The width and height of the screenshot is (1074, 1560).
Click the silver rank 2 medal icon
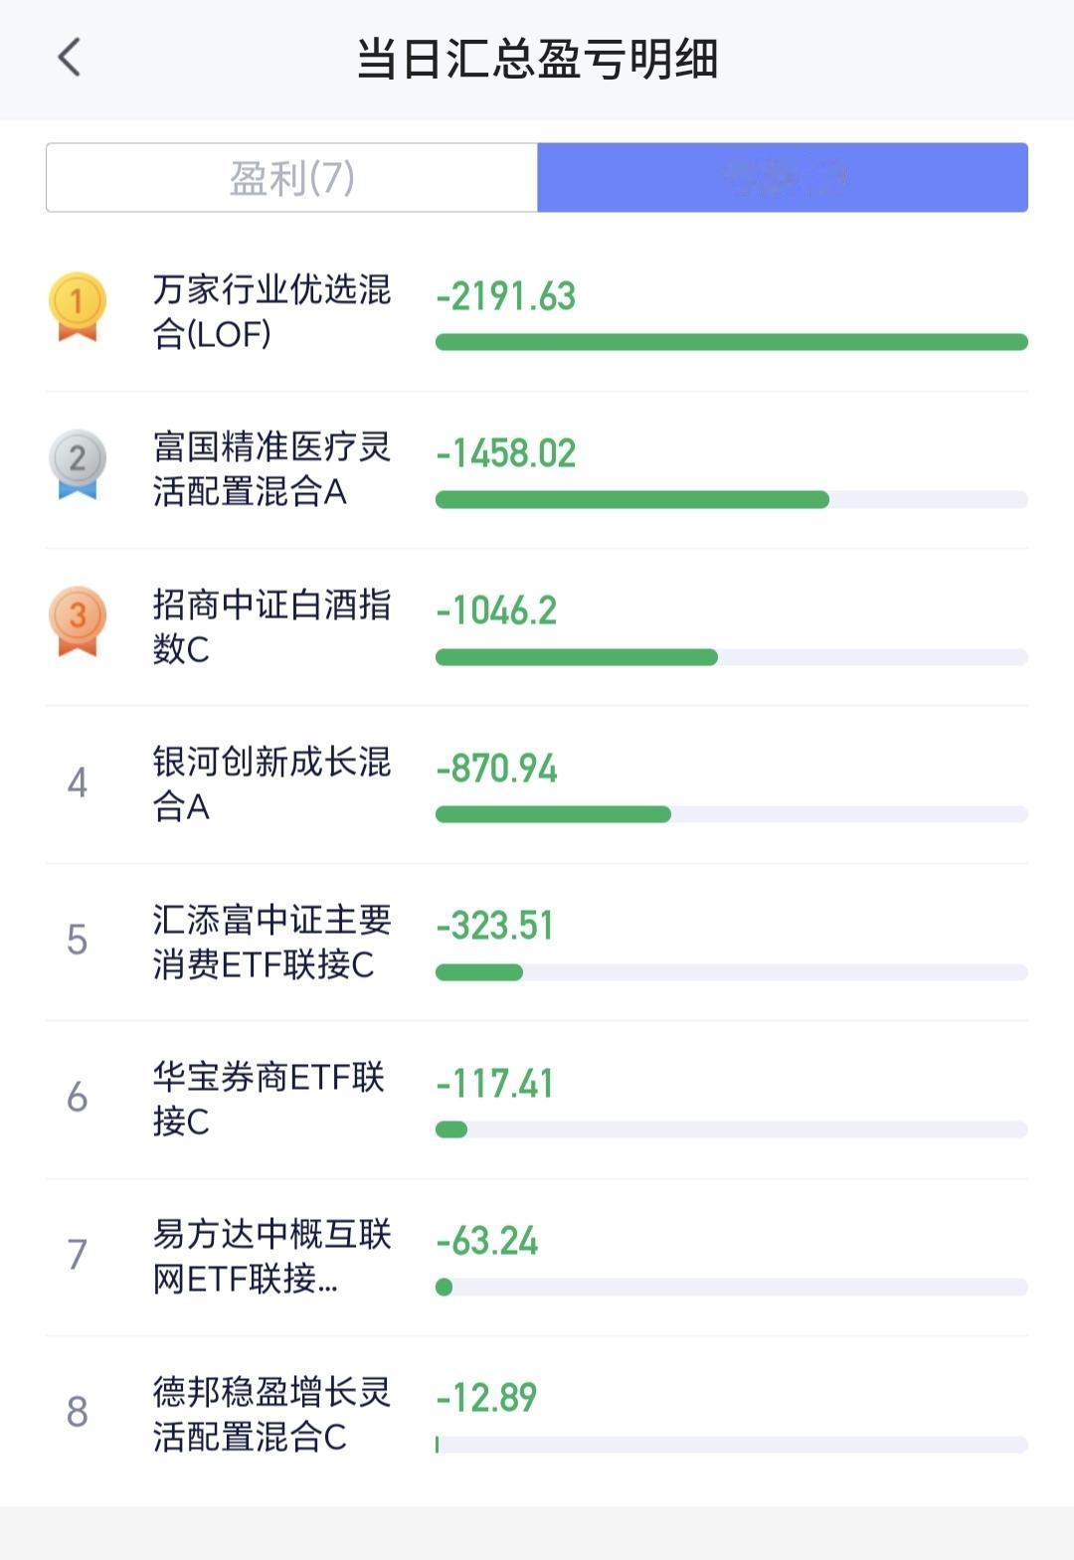coord(77,464)
